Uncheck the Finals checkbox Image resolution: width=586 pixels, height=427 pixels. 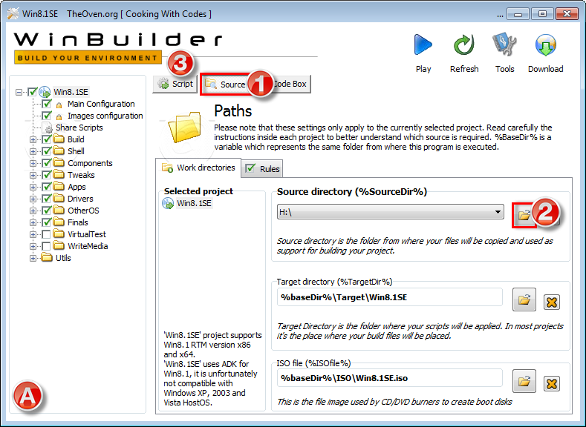coord(47,222)
